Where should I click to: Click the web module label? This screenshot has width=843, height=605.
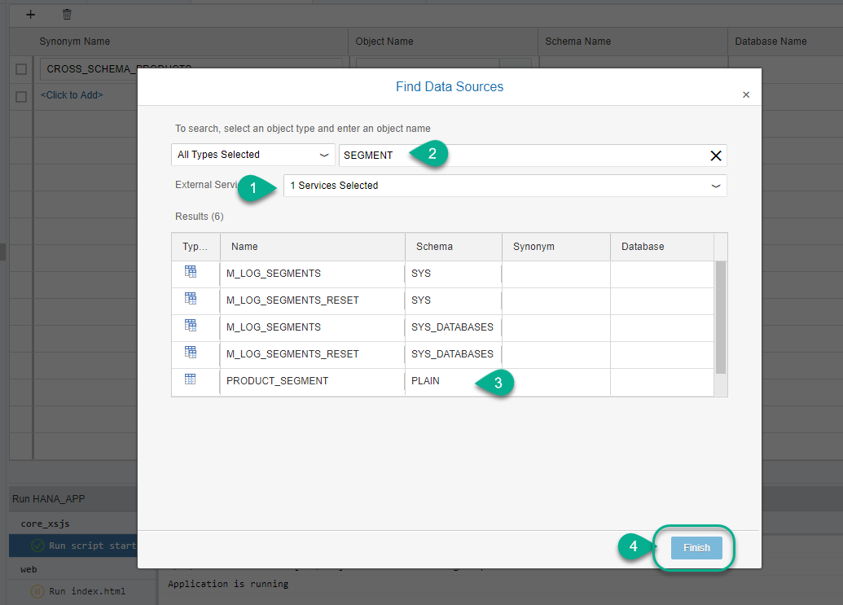29,569
